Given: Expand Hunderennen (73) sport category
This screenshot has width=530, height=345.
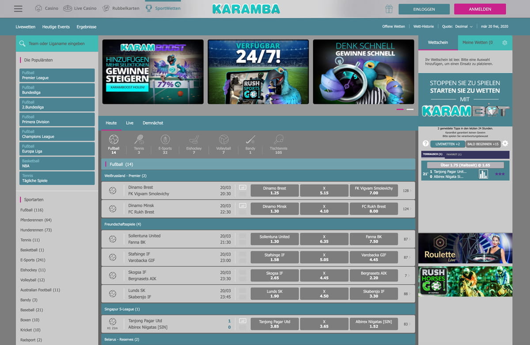Looking at the screenshot, I should tap(36, 230).
